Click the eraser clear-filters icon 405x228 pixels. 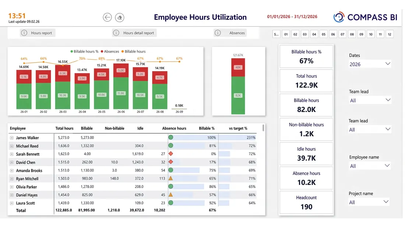tap(120, 17)
